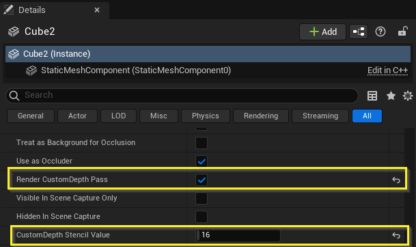
Task: Click the CustomDepth Stencil Value field
Action: tap(238, 235)
